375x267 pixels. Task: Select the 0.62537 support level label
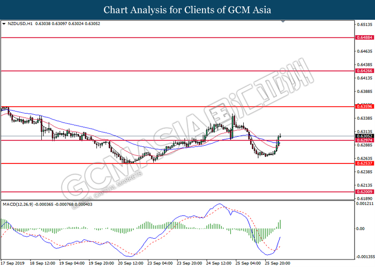click(x=364, y=163)
